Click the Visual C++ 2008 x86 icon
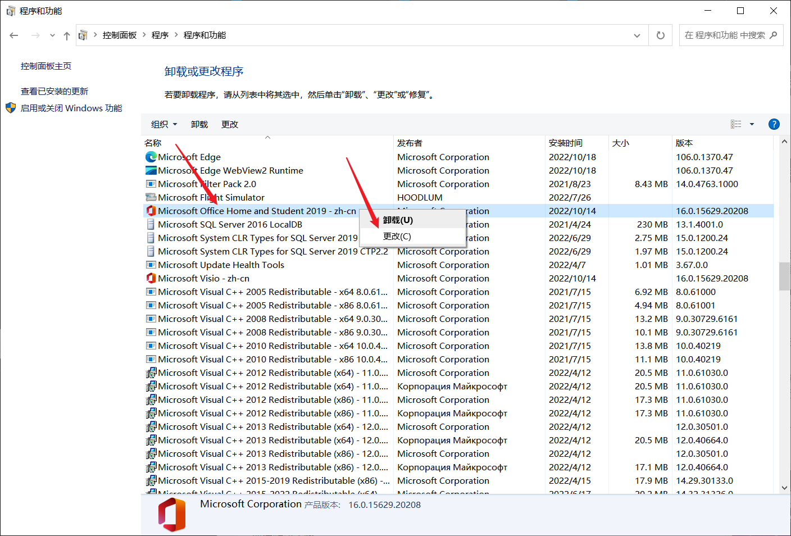 tap(151, 333)
